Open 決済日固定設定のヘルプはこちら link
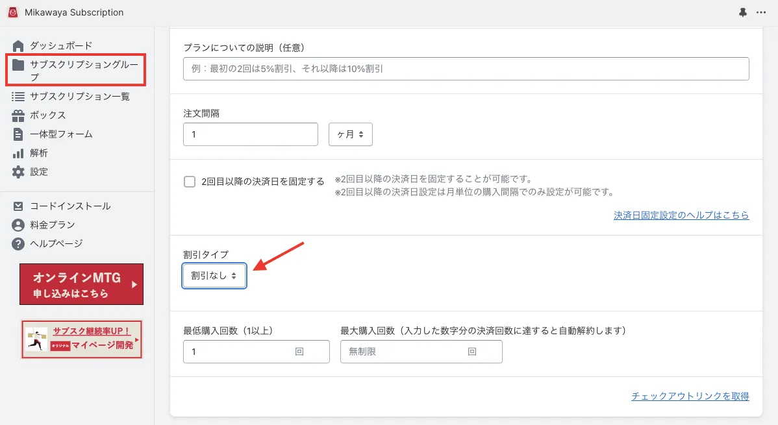This screenshot has width=778, height=425. point(681,215)
